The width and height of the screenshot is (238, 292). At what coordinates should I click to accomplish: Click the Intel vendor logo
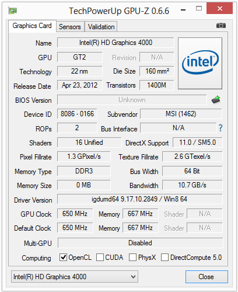[200, 63]
